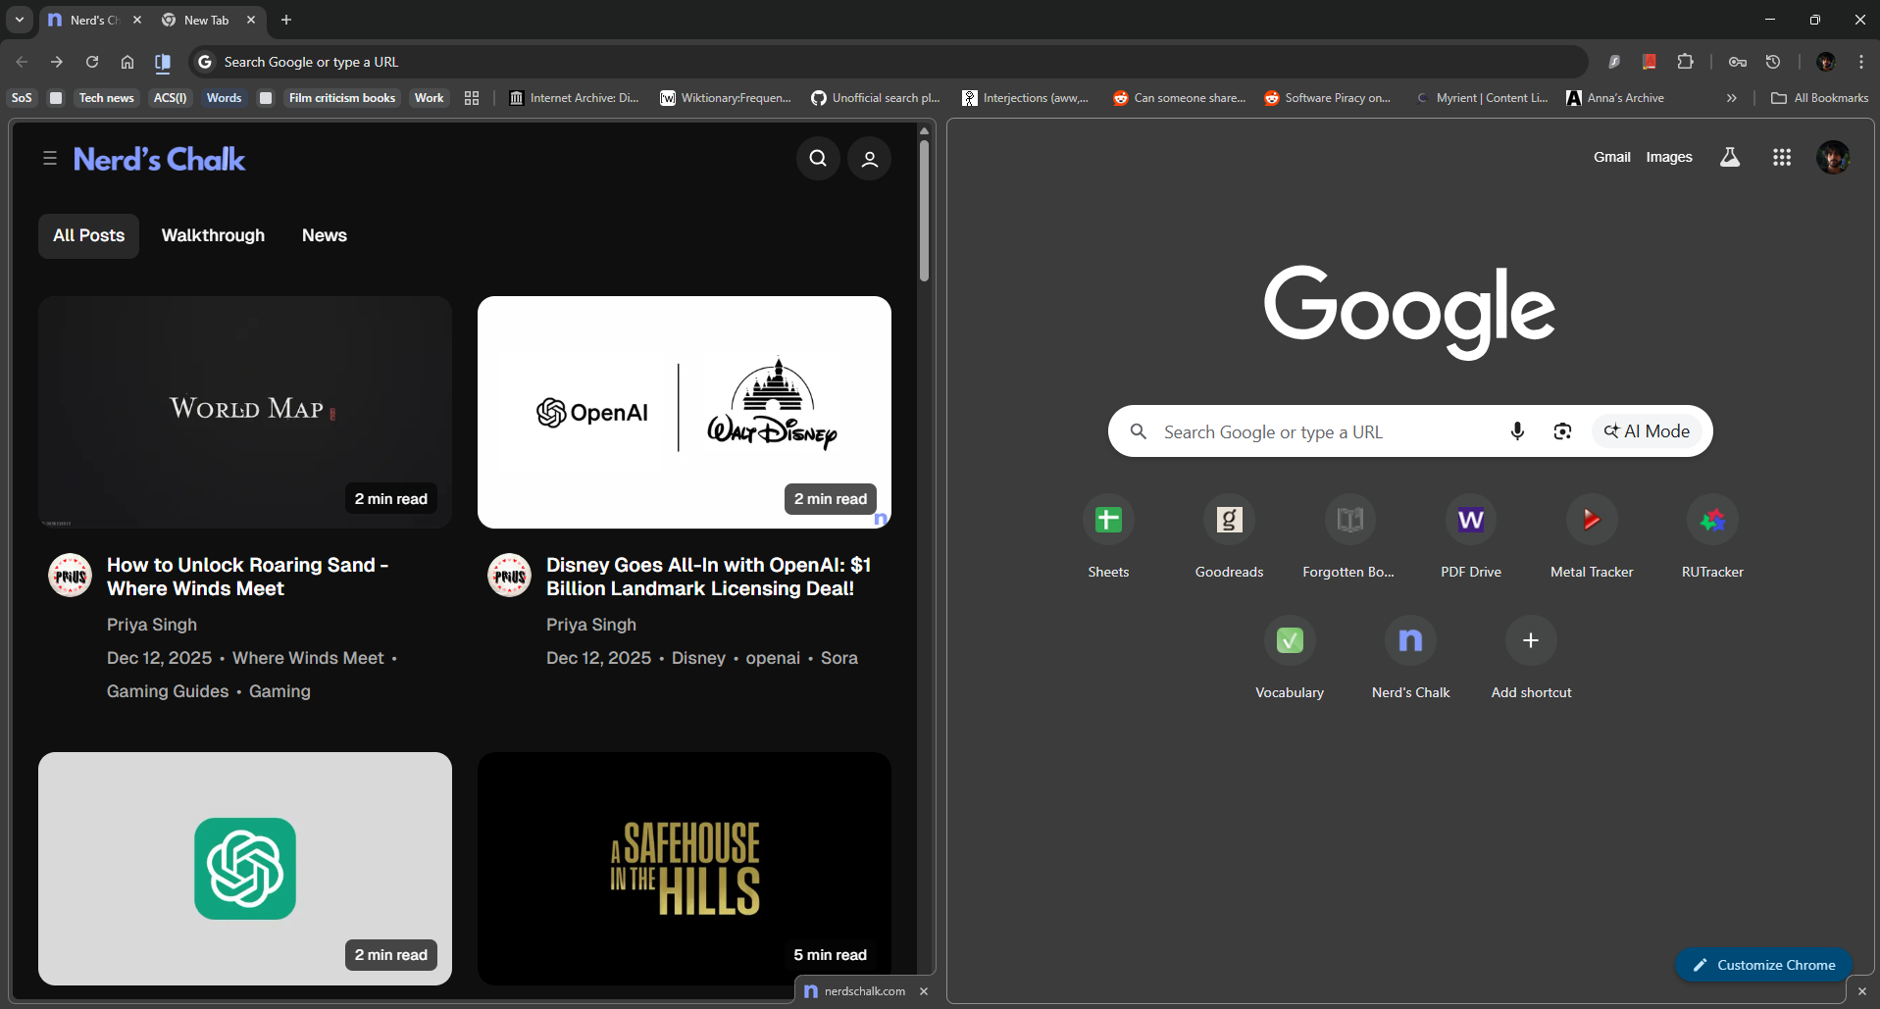Open Google Lens image search
The image size is (1880, 1009).
coord(1562,431)
